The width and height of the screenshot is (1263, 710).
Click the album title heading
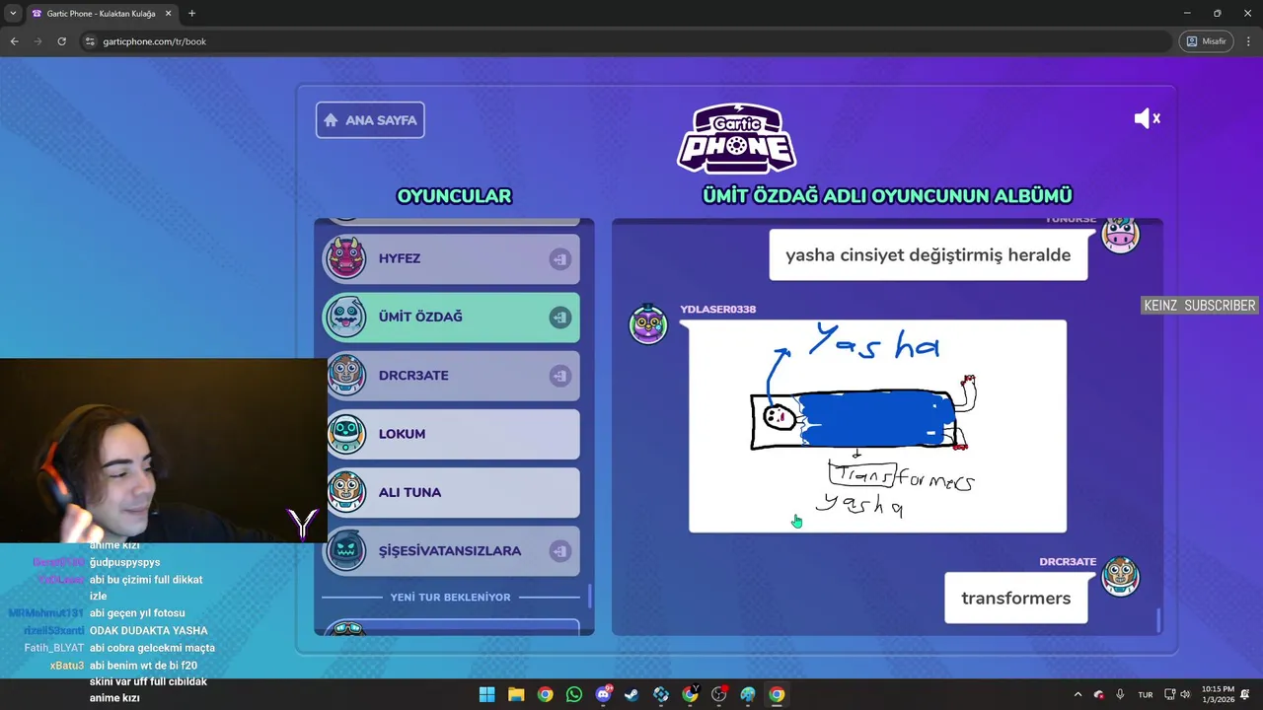tap(887, 195)
